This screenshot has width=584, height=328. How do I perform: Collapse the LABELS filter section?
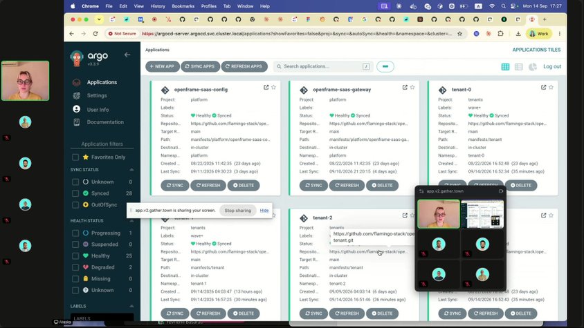(x=131, y=306)
